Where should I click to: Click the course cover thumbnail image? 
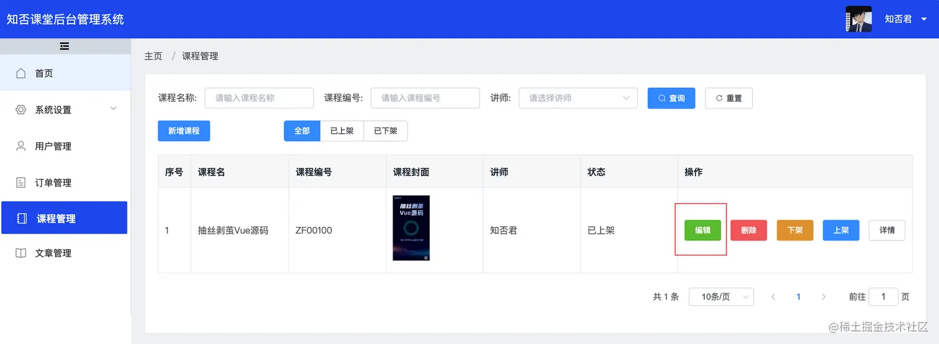(411, 228)
